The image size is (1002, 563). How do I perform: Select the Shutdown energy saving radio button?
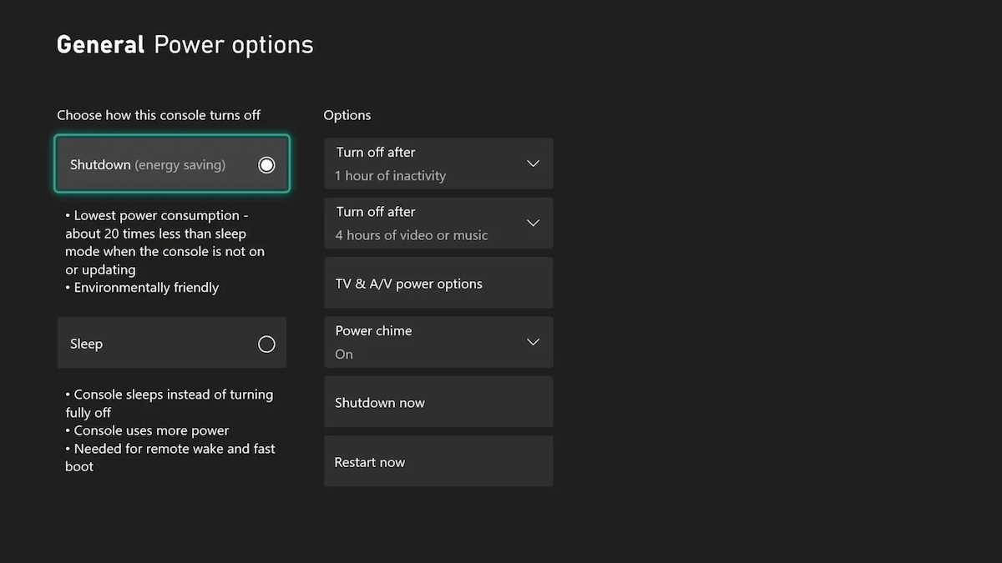click(x=266, y=164)
